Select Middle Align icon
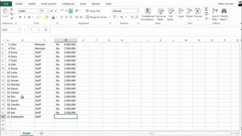 [66, 11]
